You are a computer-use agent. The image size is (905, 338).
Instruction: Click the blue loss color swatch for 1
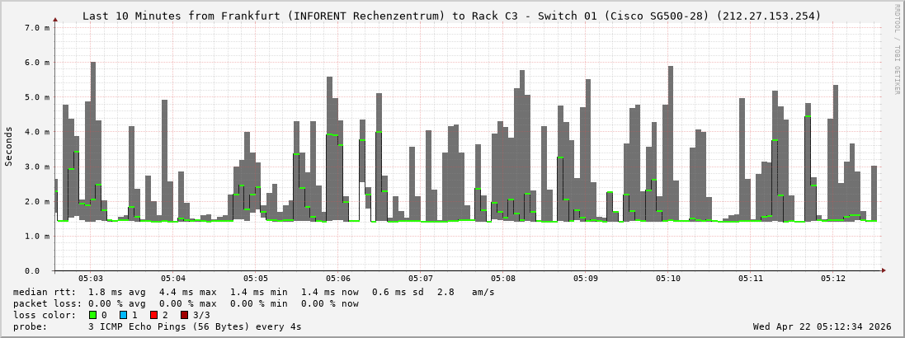coord(123,315)
